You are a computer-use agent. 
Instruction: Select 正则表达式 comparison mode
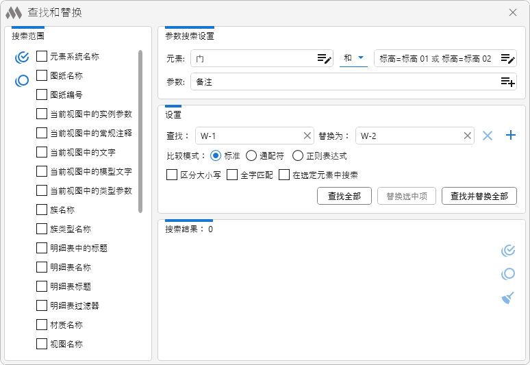pos(298,155)
